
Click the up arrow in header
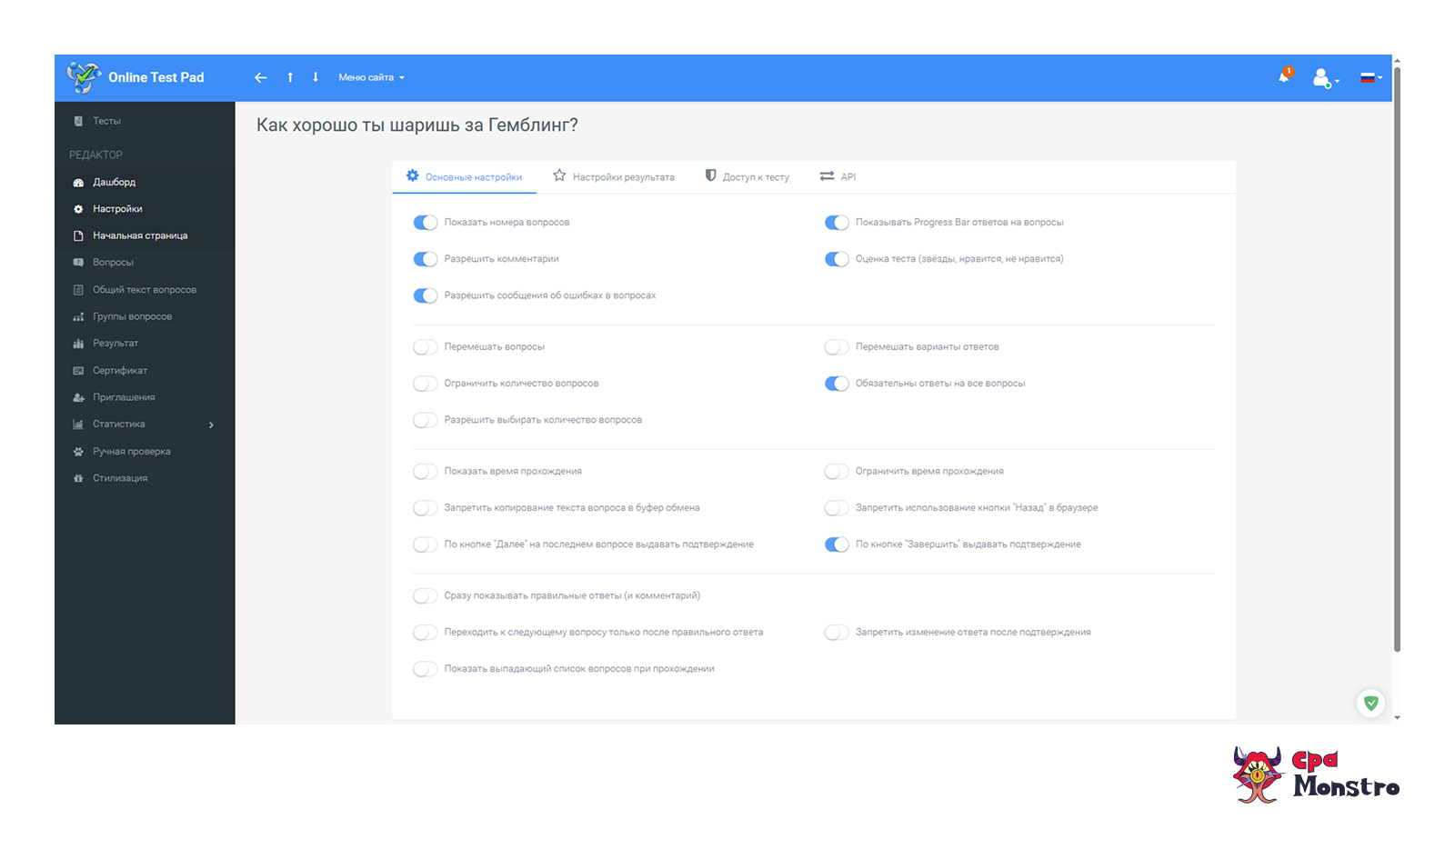pos(290,77)
